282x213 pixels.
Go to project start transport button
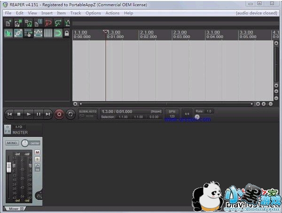tap(9, 114)
